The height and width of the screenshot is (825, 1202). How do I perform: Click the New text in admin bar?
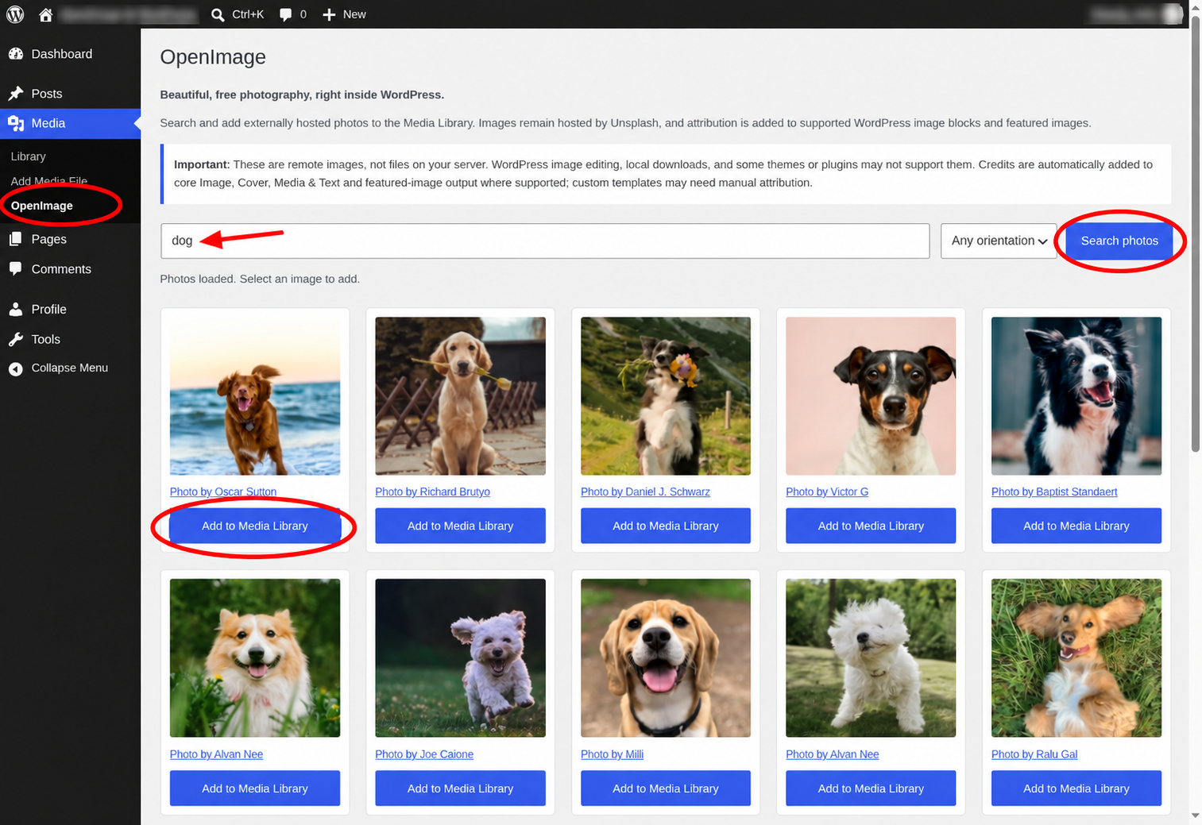click(x=354, y=14)
